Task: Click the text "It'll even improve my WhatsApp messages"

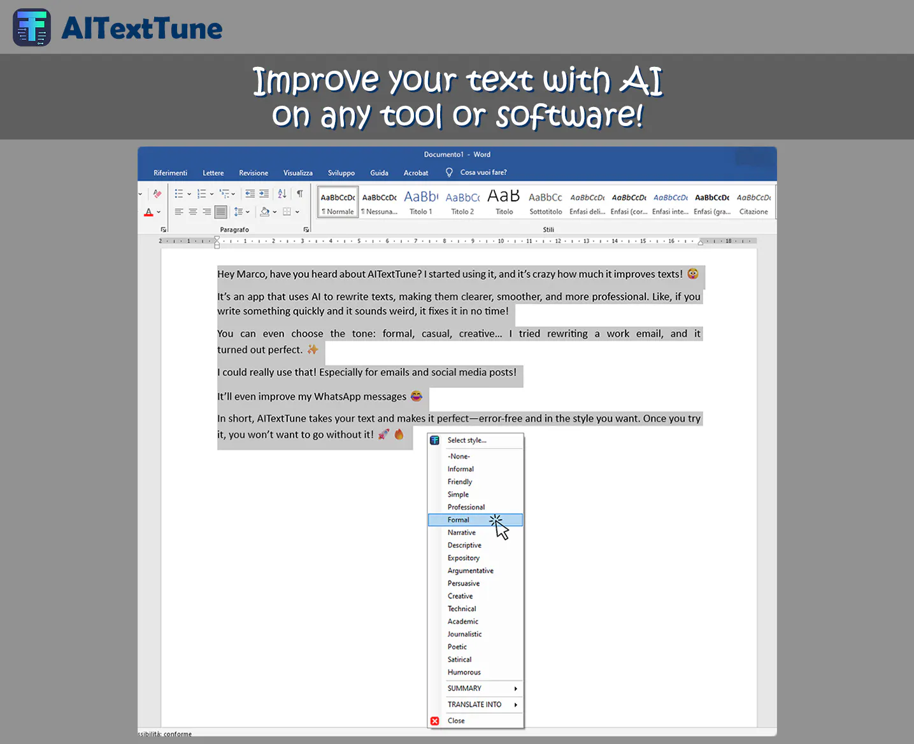Action: tap(311, 396)
